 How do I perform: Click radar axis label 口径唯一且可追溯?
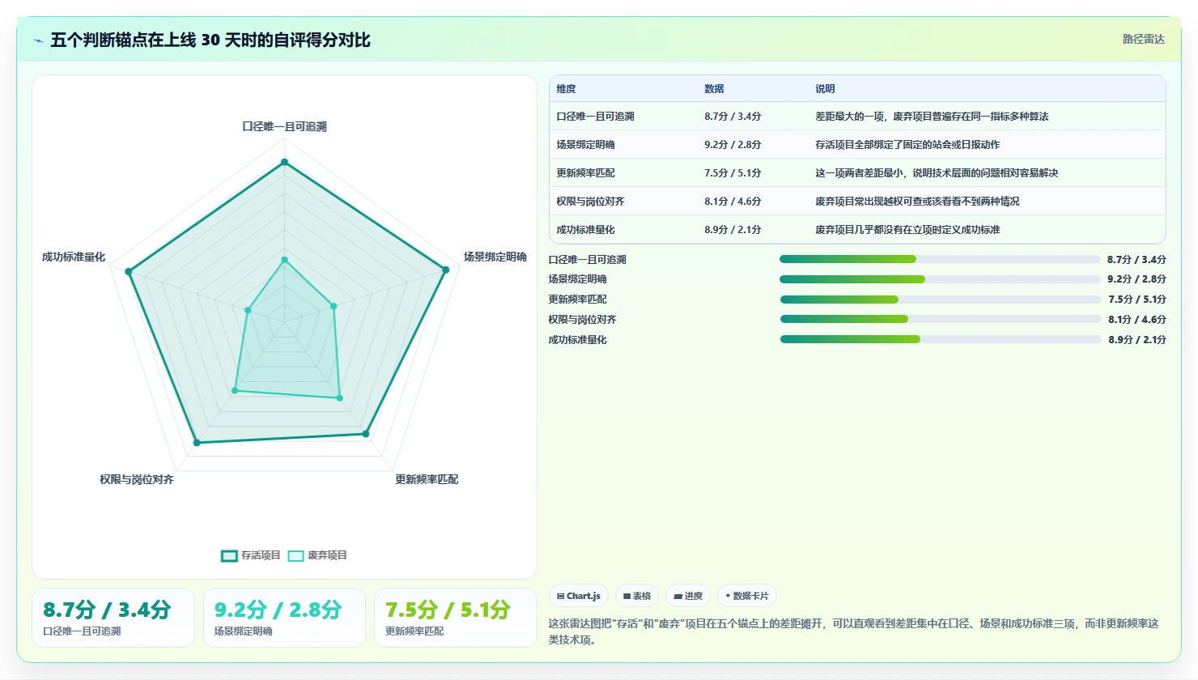click(285, 126)
